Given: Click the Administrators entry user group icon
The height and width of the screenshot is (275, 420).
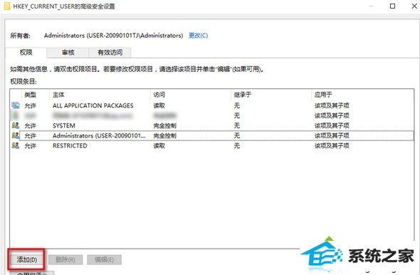Looking at the screenshot, I should click(16, 135).
